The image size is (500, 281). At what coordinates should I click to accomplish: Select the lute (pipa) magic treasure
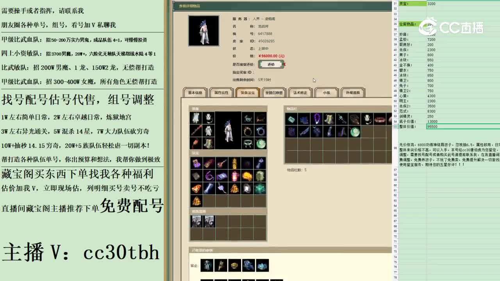point(221,163)
